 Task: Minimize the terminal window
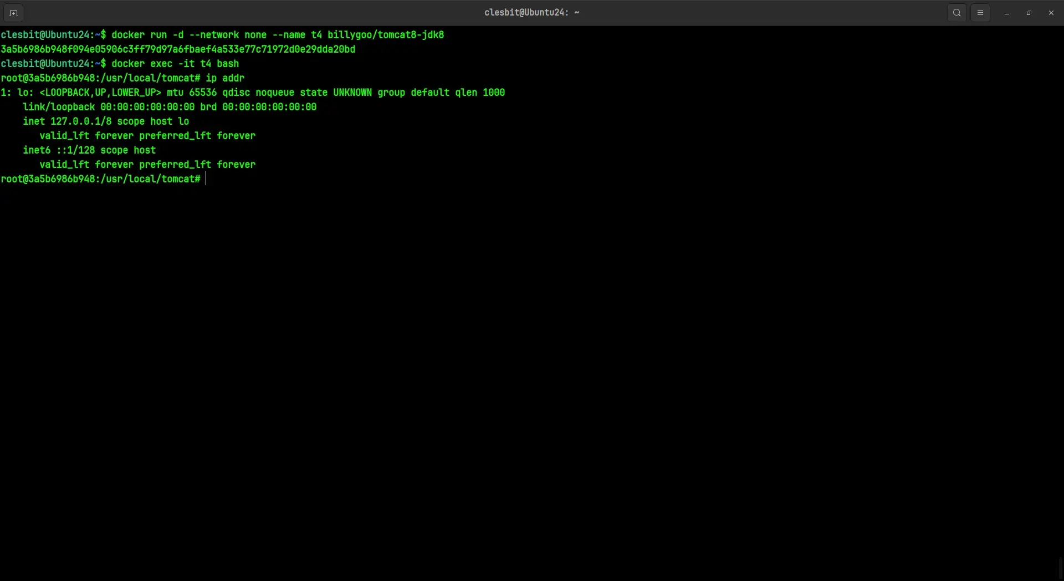tap(1007, 13)
